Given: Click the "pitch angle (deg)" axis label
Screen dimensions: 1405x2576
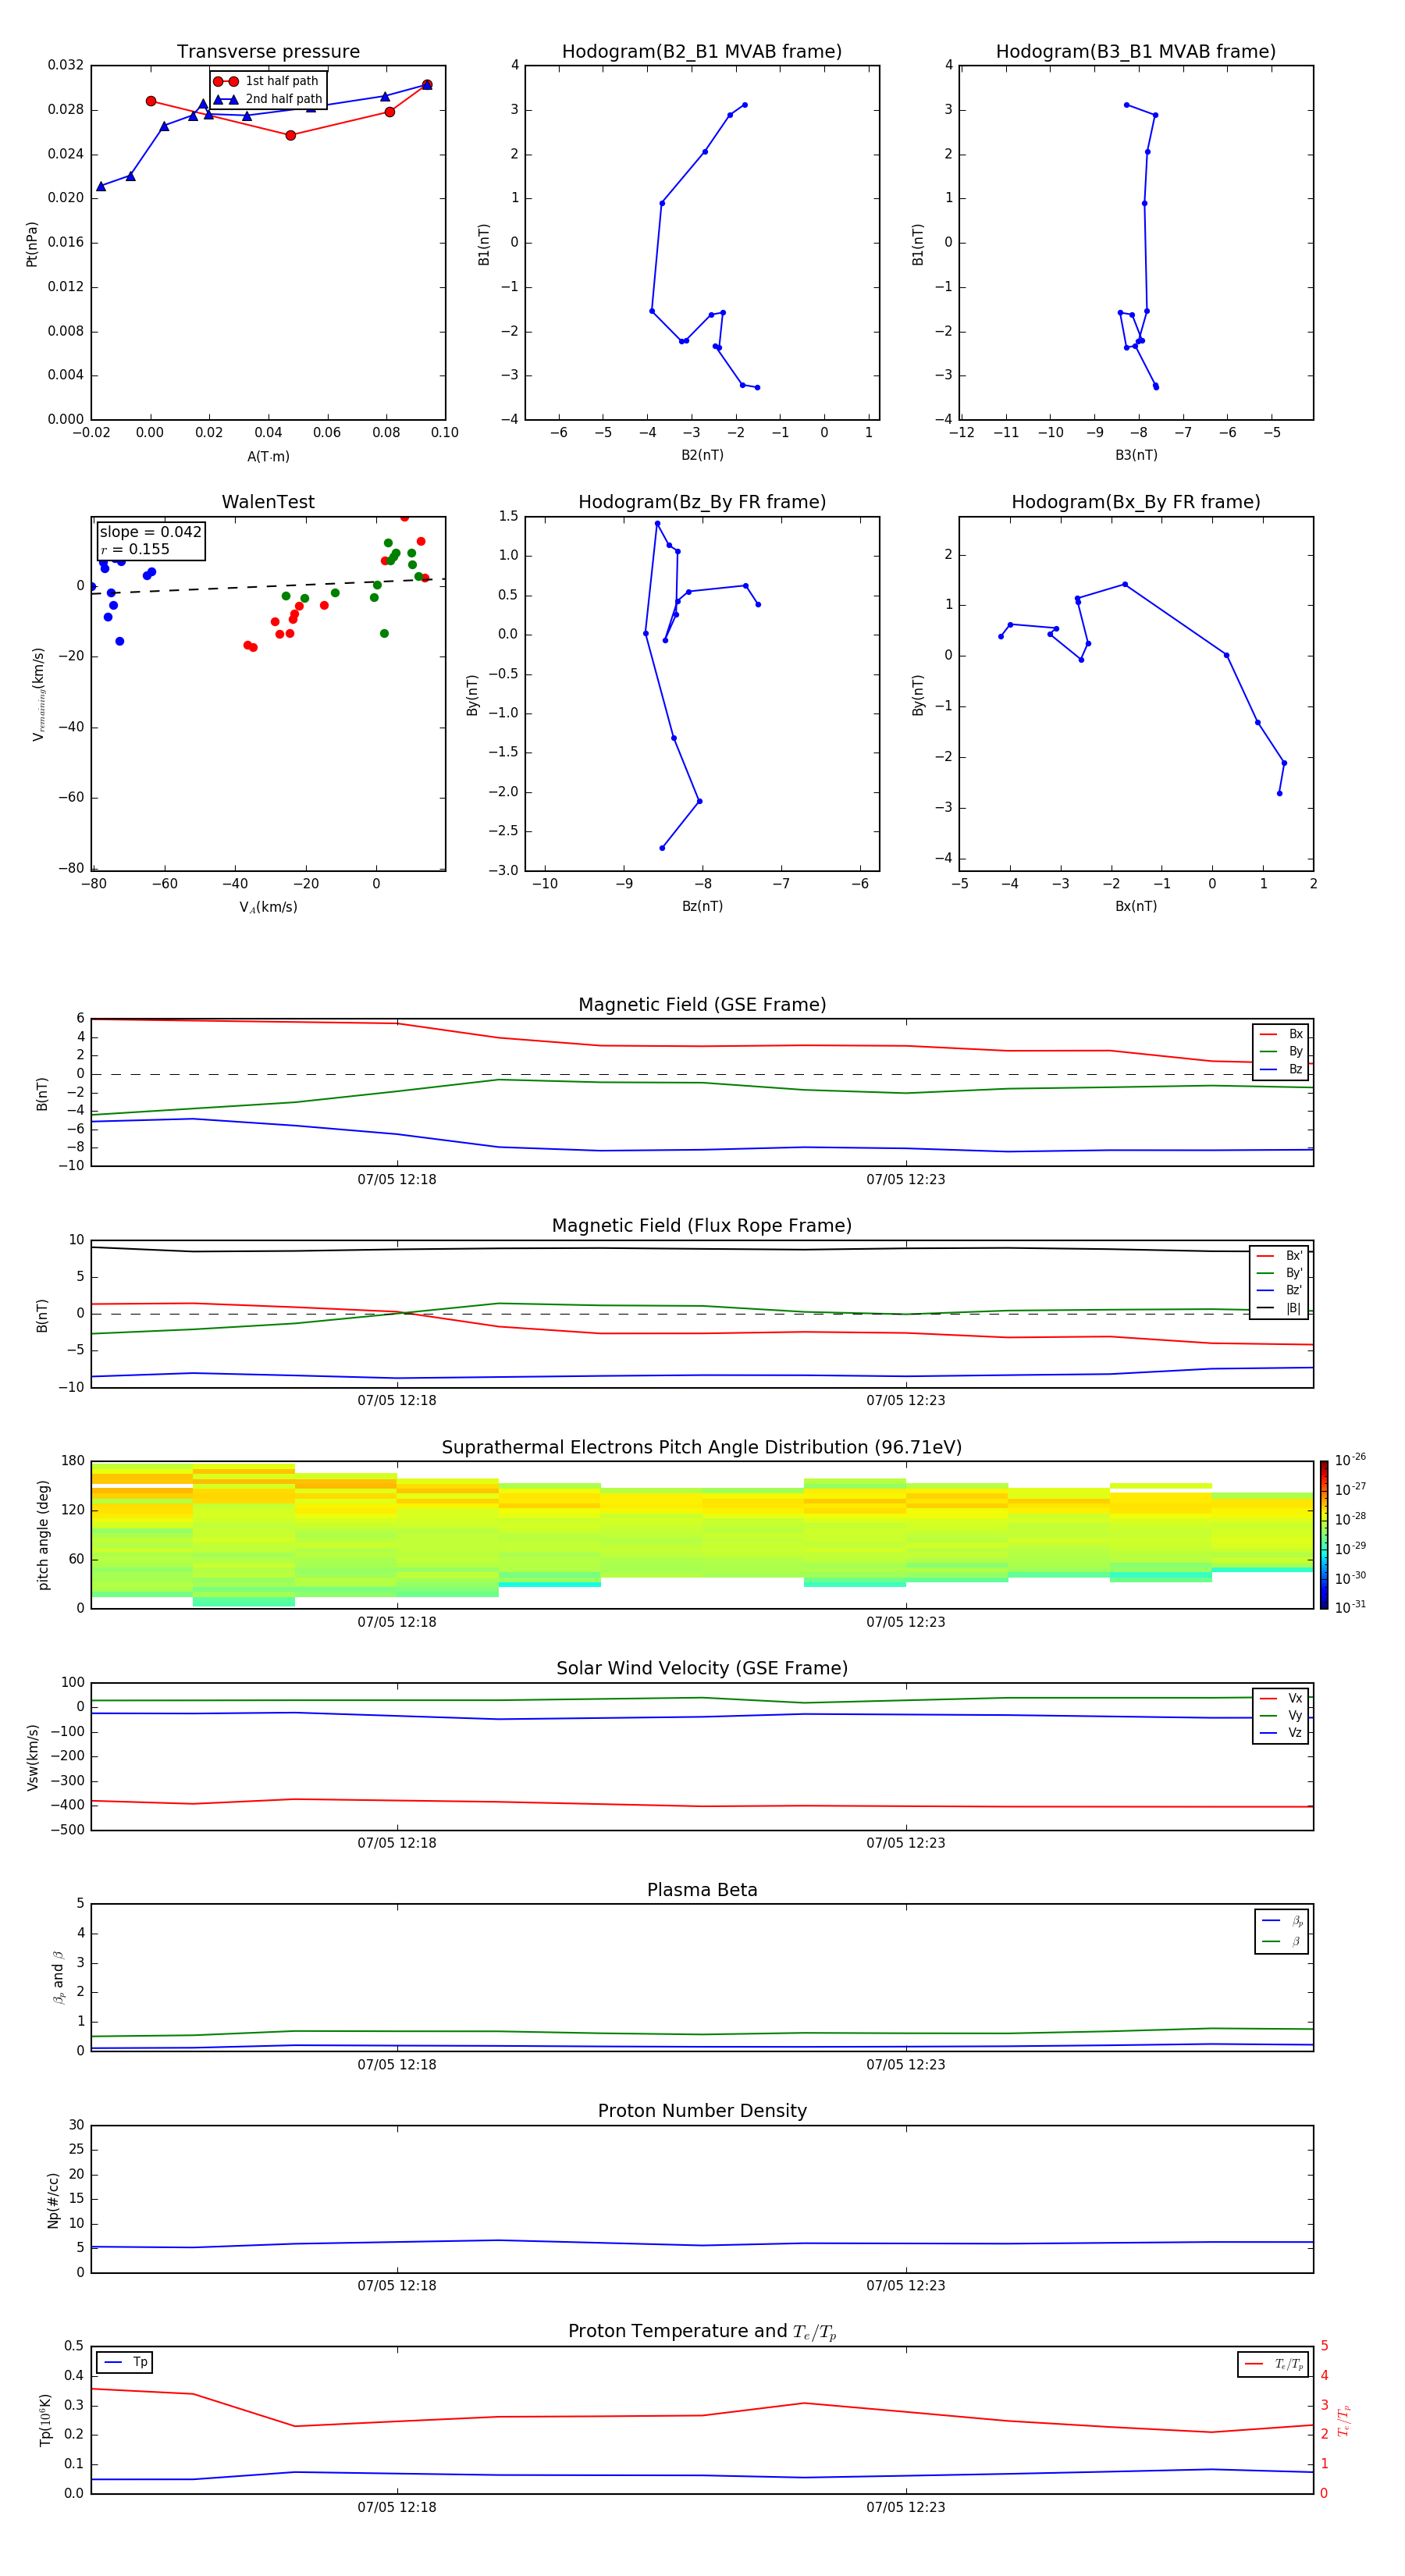Looking at the screenshot, I should click(43, 1535).
